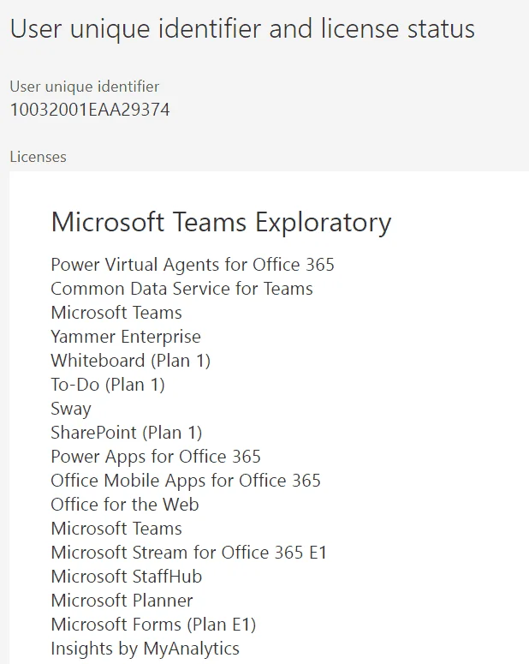Select Power Apps for Office 365
Viewport: 529px width, 664px height.
tap(156, 457)
